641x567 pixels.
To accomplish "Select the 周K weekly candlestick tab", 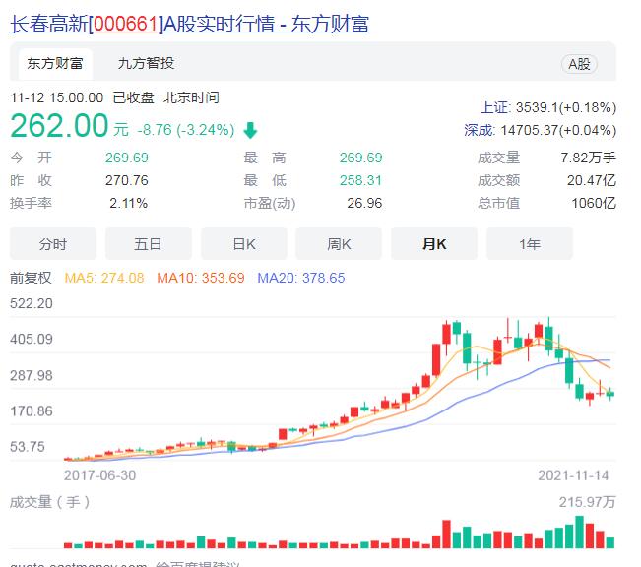I will click(339, 244).
